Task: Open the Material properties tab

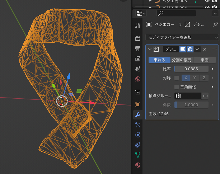Action: coord(138,165)
